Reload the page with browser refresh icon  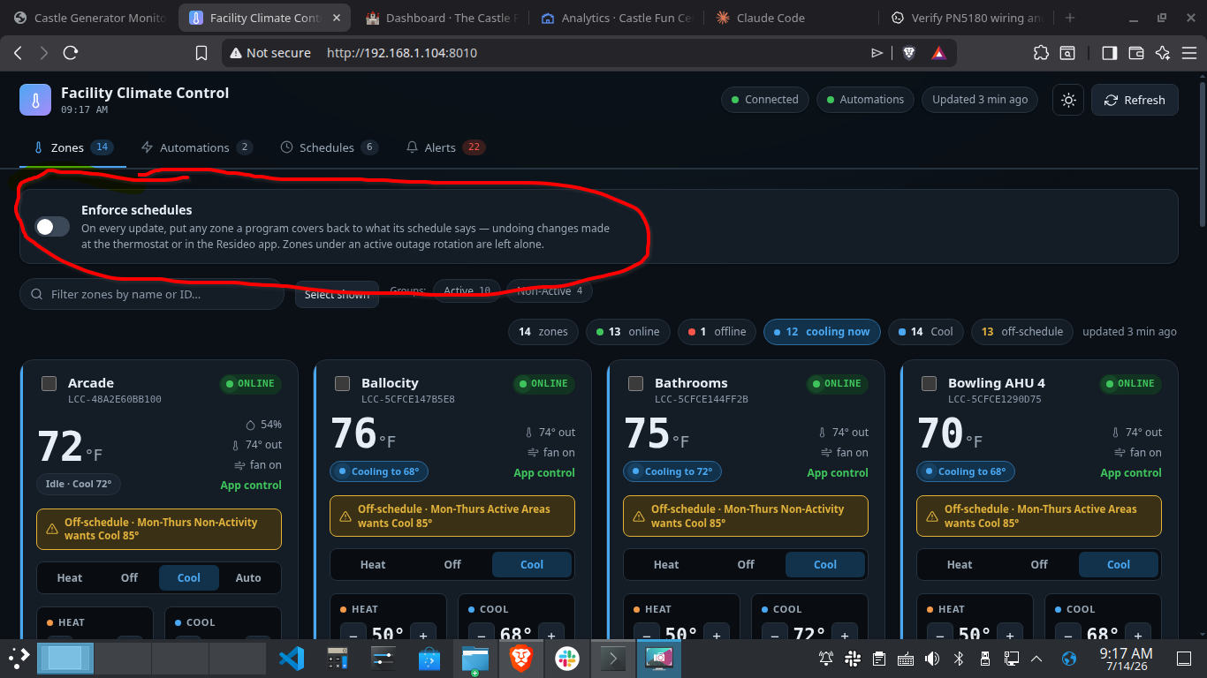(x=71, y=53)
